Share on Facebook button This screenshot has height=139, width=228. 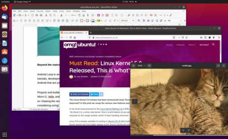(x=79, y=94)
